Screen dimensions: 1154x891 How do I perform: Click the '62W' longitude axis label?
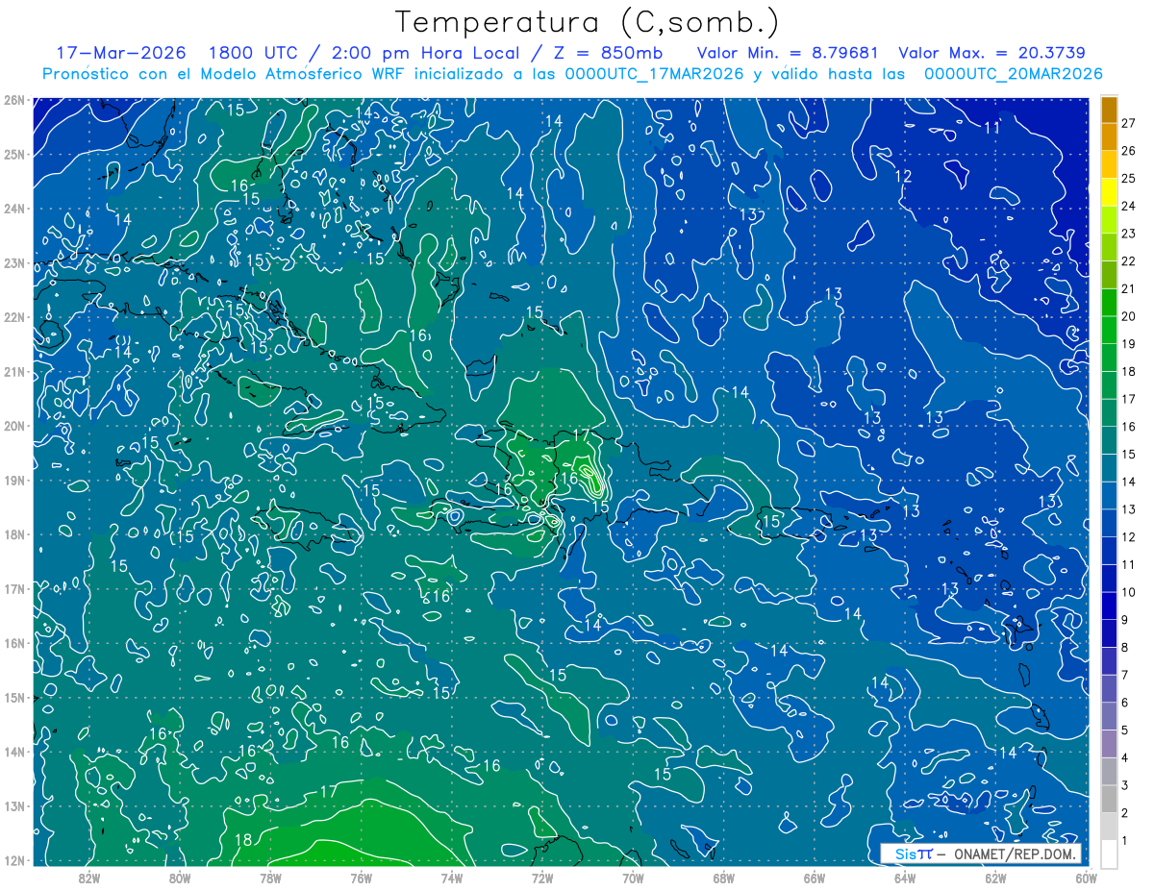point(994,879)
